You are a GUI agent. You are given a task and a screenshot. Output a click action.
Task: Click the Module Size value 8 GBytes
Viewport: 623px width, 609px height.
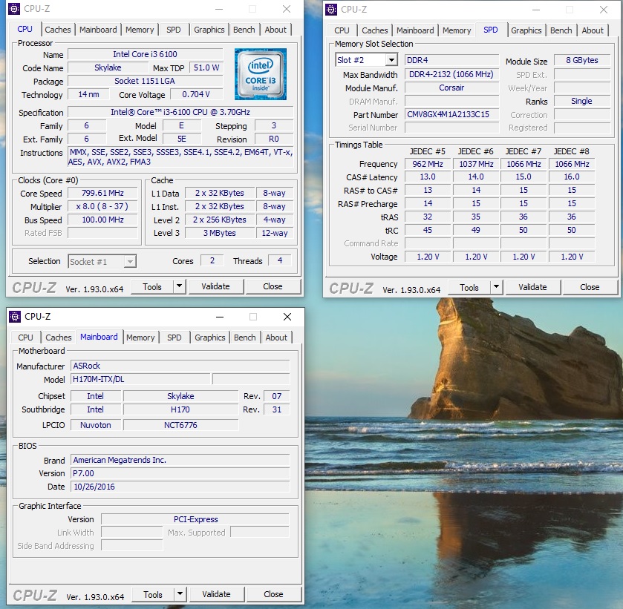[582, 60]
